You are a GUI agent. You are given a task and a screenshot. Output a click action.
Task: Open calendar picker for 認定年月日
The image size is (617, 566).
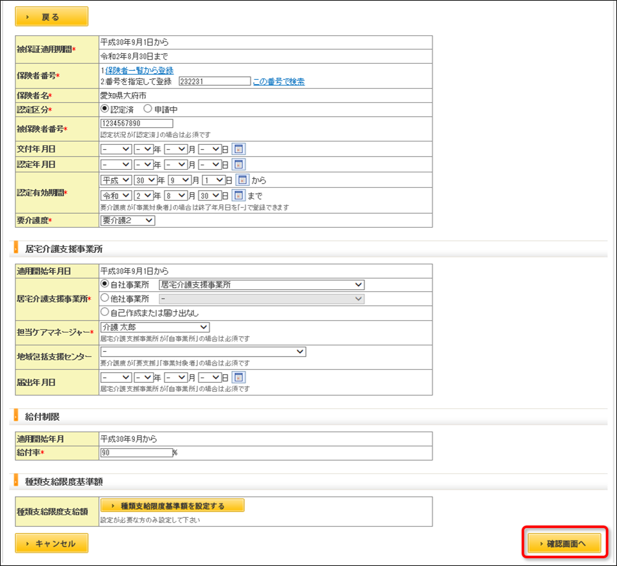pos(238,164)
